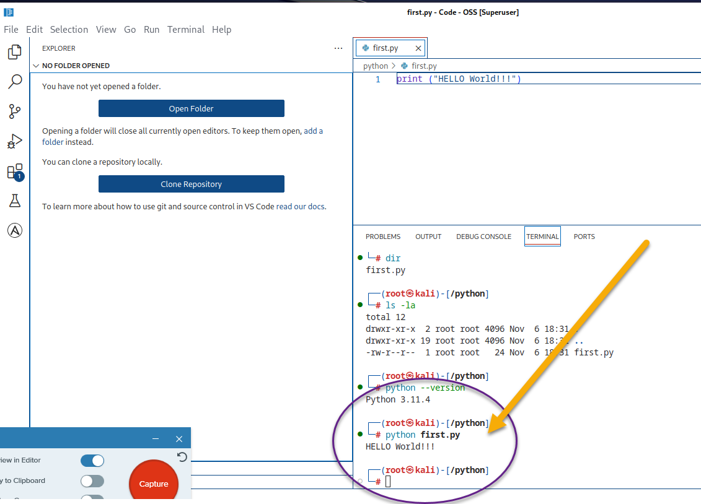Minimize the capture tool window
701x504 pixels.
[156, 439]
